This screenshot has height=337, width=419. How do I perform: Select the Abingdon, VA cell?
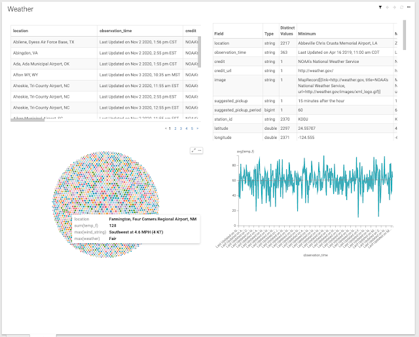click(54, 53)
